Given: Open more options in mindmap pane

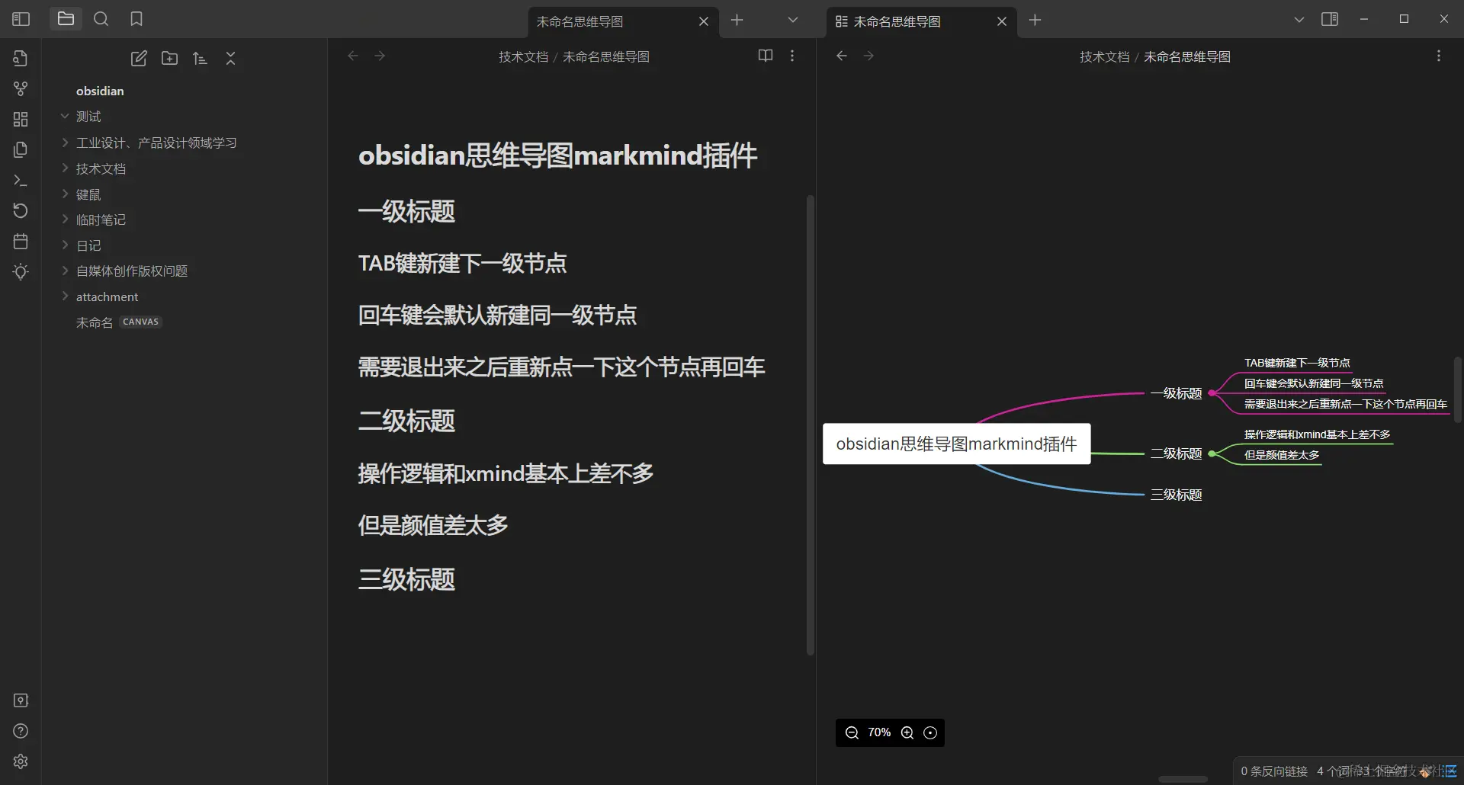Looking at the screenshot, I should [x=1439, y=56].
